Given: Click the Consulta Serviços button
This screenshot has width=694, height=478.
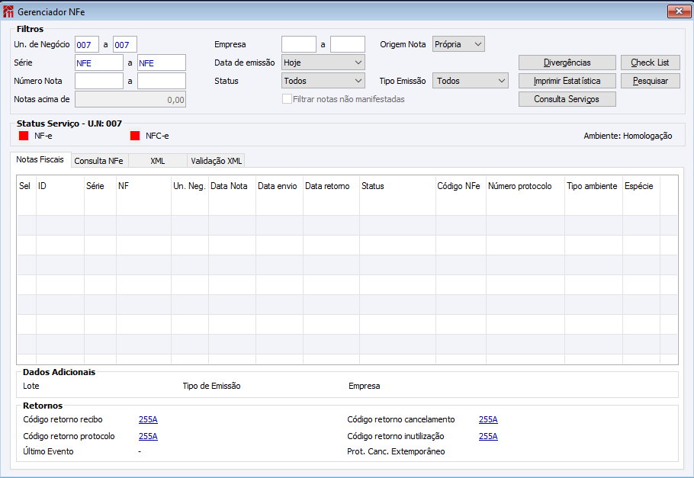Looking at the screenshot, I should click(567, 99).
